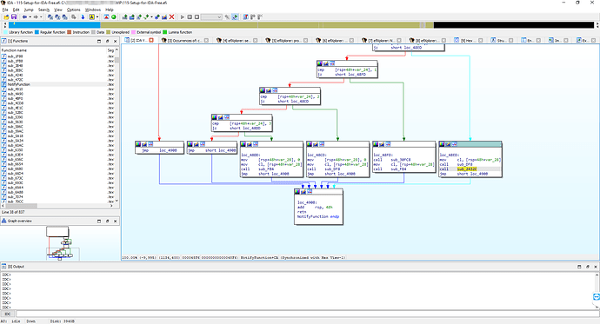Viewport: 600px width, 324px height.
Task: Open a file with the folder icon
Action: 6,17
